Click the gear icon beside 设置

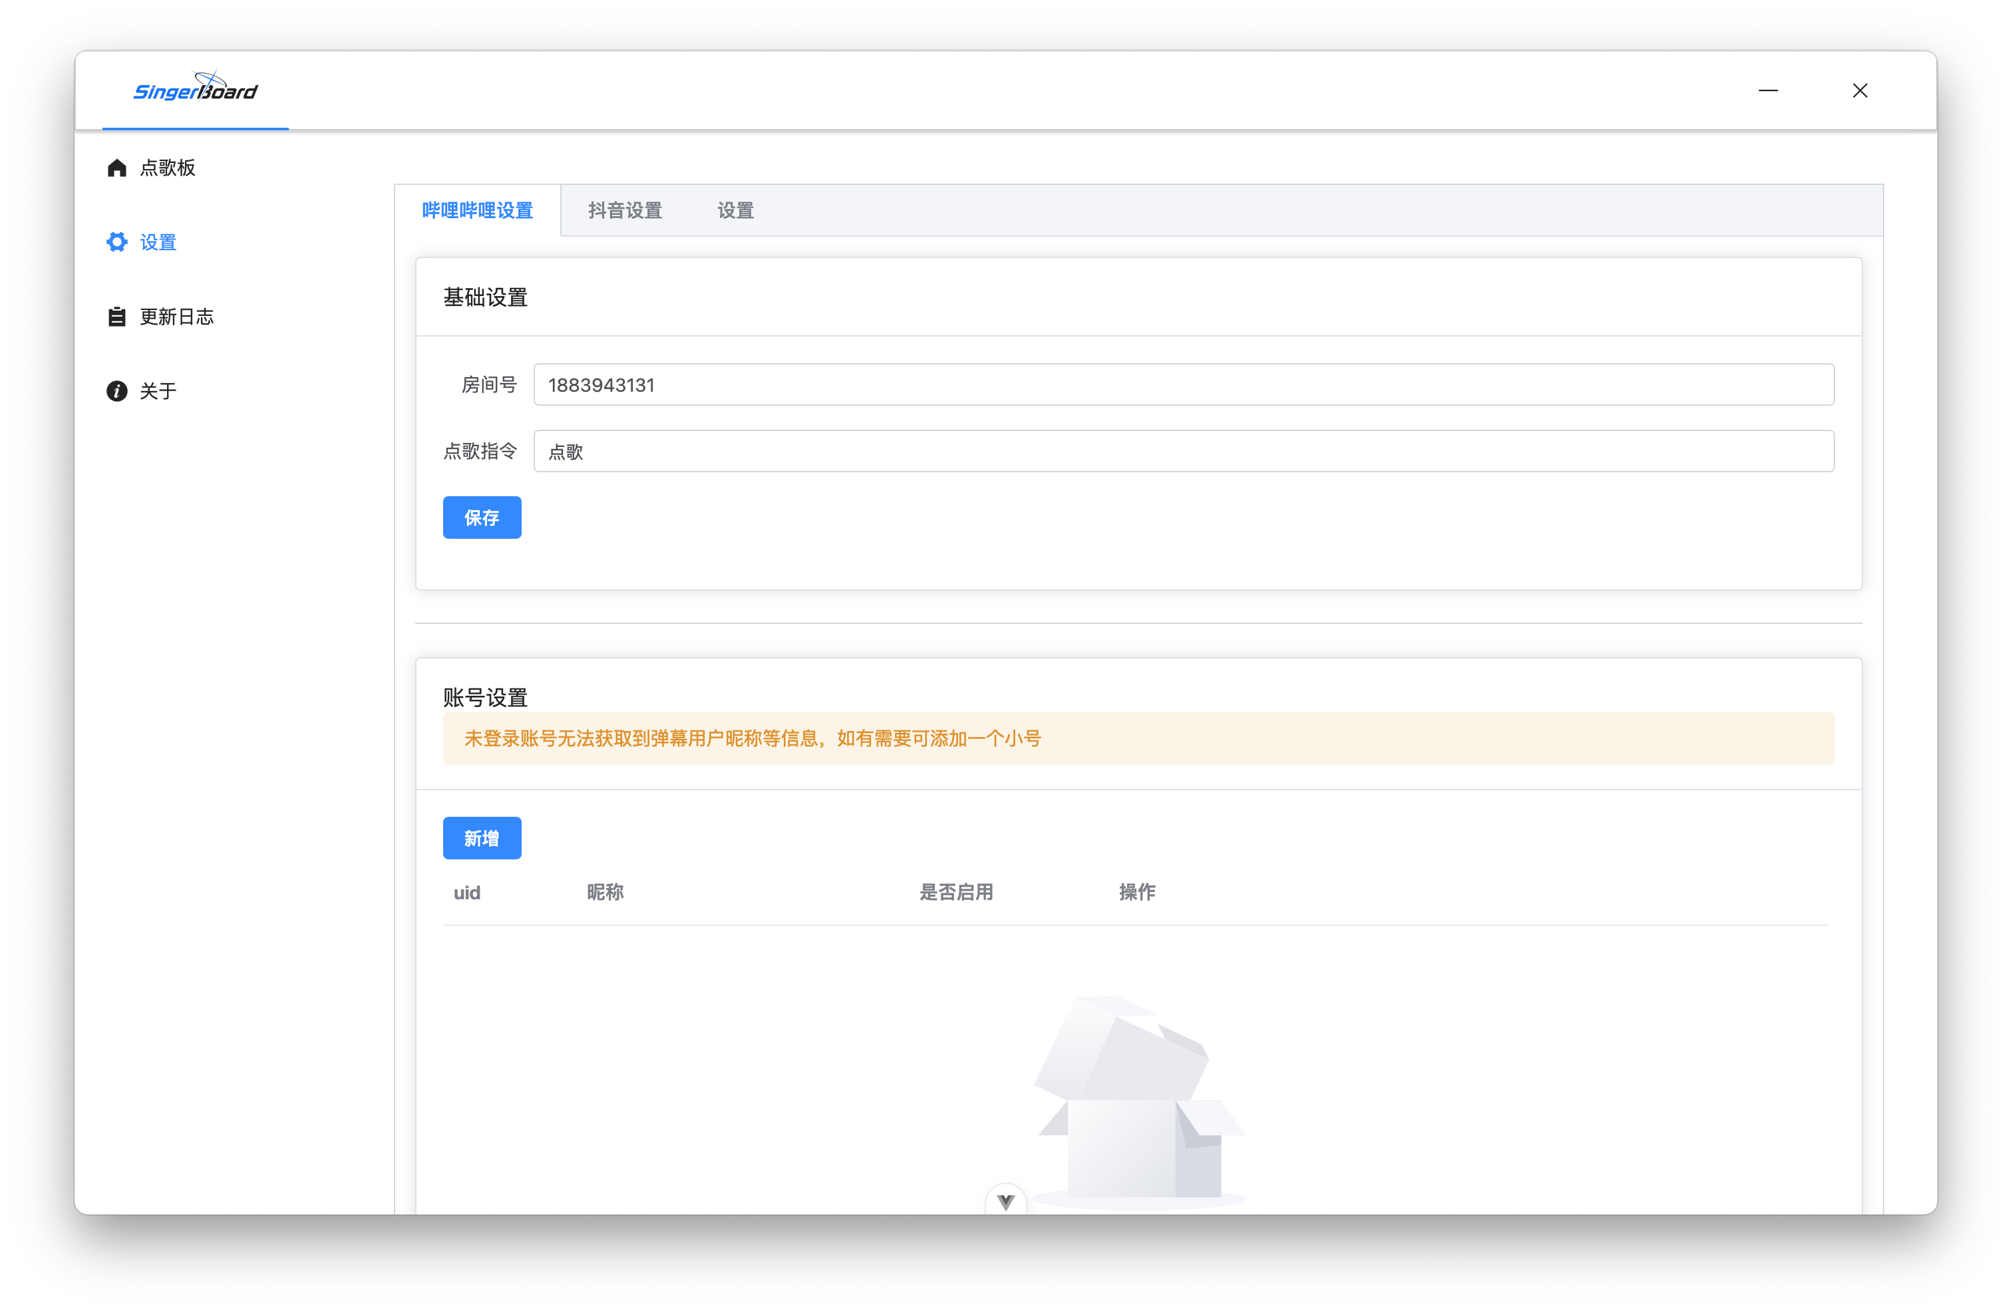pyautogui.click(x=116, y=243)
